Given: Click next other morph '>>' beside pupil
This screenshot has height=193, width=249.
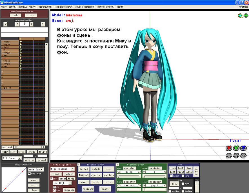Looking at the screenshot, I should tap(165, 185).
